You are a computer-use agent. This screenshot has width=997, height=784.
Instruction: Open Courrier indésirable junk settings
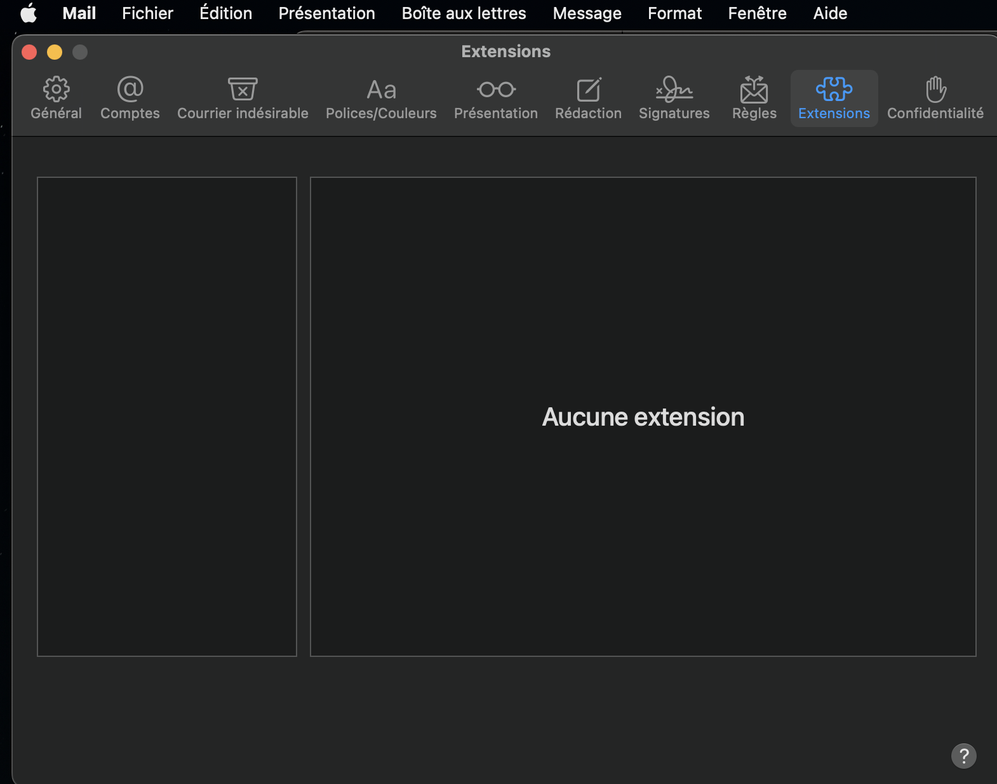(243, 98)
